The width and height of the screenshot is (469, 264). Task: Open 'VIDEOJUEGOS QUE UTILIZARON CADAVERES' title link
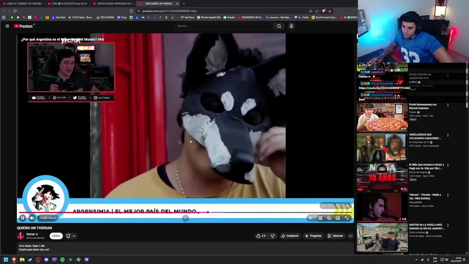coord(425,136)
